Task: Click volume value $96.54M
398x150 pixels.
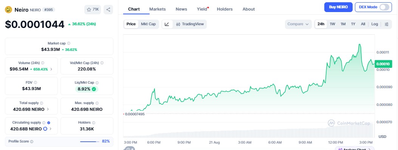Action: 19,69
